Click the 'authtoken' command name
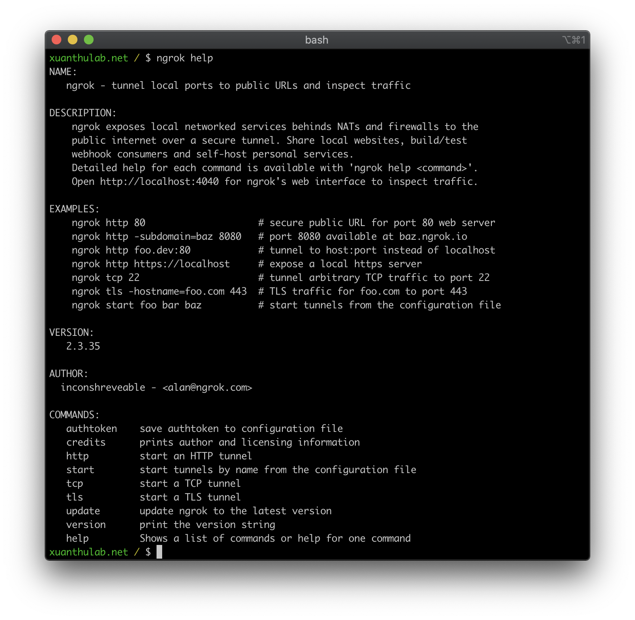The image size is (635, 620). pyautogui.click(x=92, y=429)
